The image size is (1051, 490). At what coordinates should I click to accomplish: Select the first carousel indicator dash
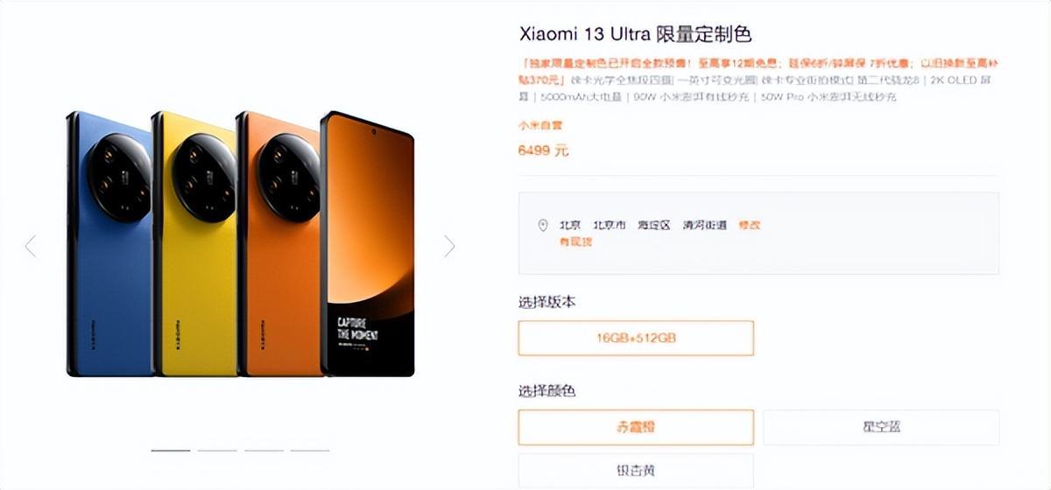click(170, 450)
